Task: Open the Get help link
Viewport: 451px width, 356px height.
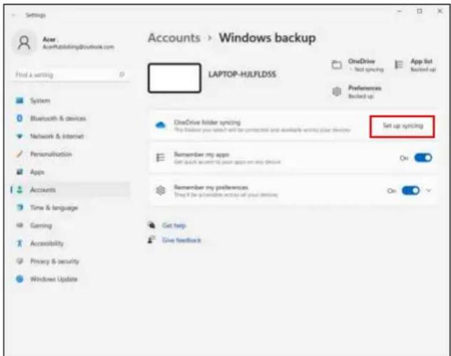Action: click(x=174, y=225)
